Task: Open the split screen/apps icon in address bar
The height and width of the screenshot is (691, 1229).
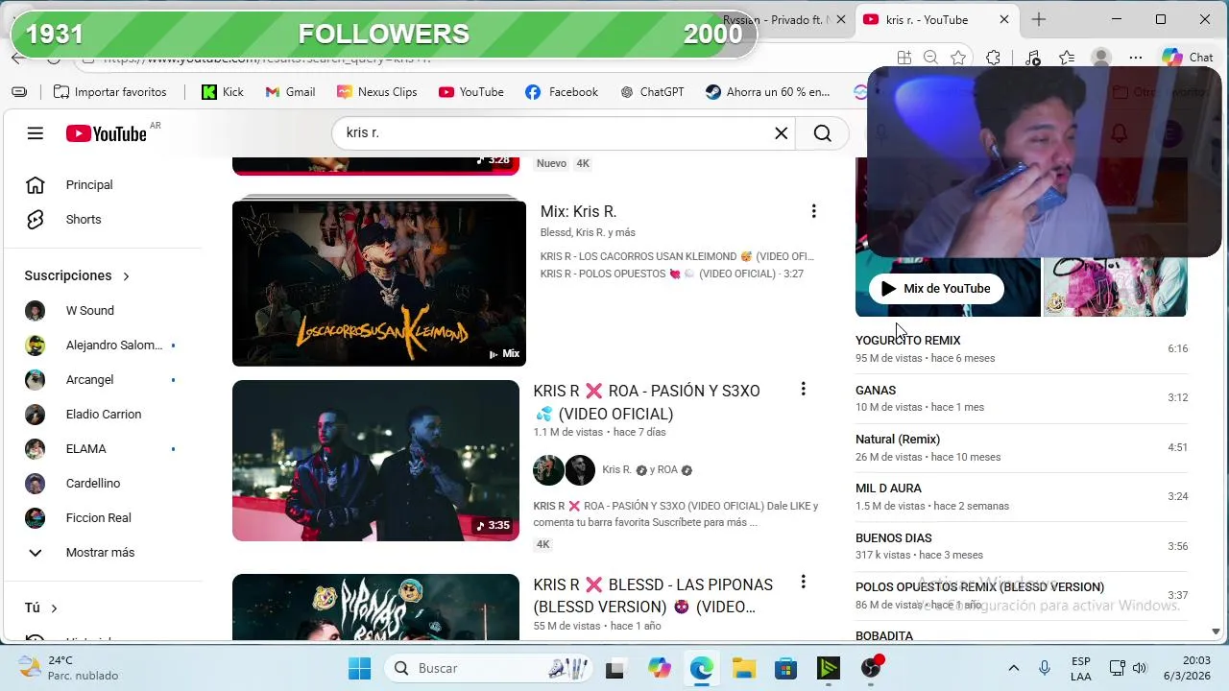Action: pos(904,58)
